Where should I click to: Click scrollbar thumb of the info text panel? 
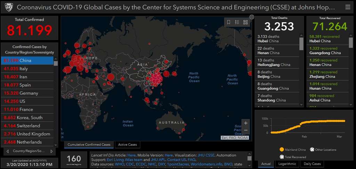(249, 158)
